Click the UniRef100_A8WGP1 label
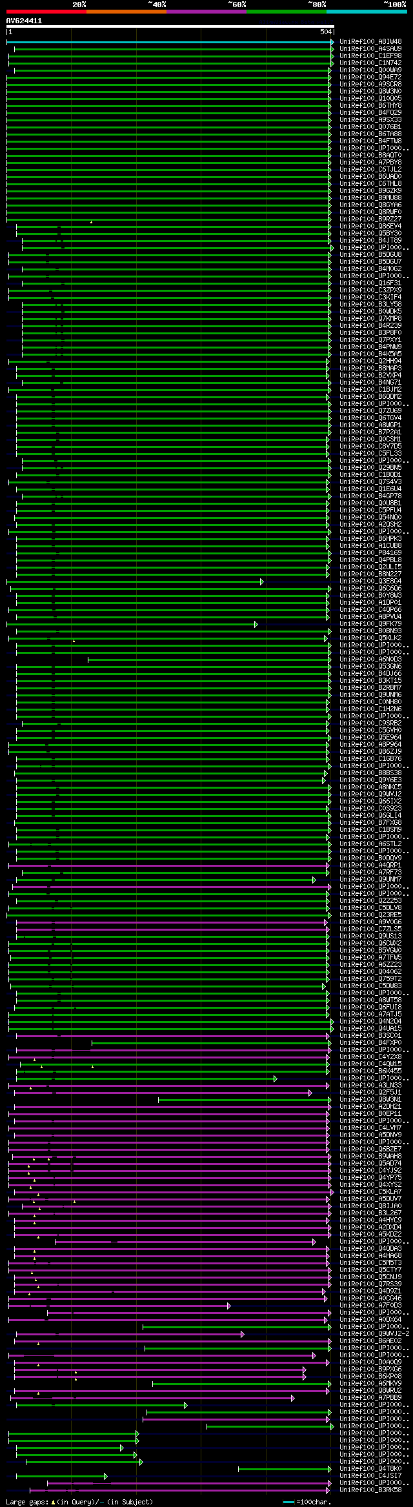The width and height of the screenshot is (413, 1507). [x=370, y=425]
